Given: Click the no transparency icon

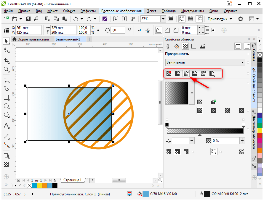Looking at the screenshot, I should 169,73.
